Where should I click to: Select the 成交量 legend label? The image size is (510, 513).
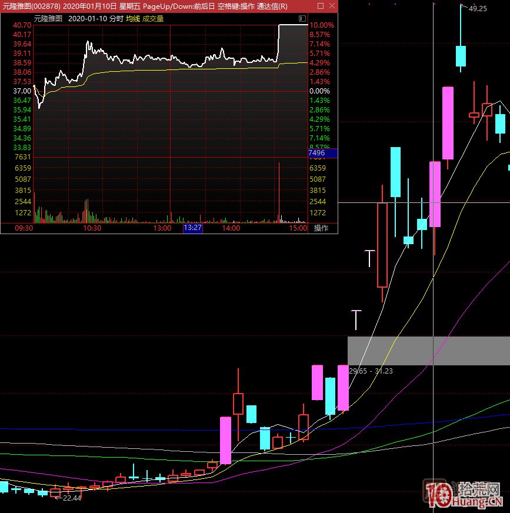pos(153,19)
